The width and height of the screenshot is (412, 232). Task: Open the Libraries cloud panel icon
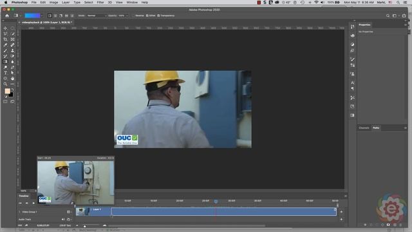point(352,35)
